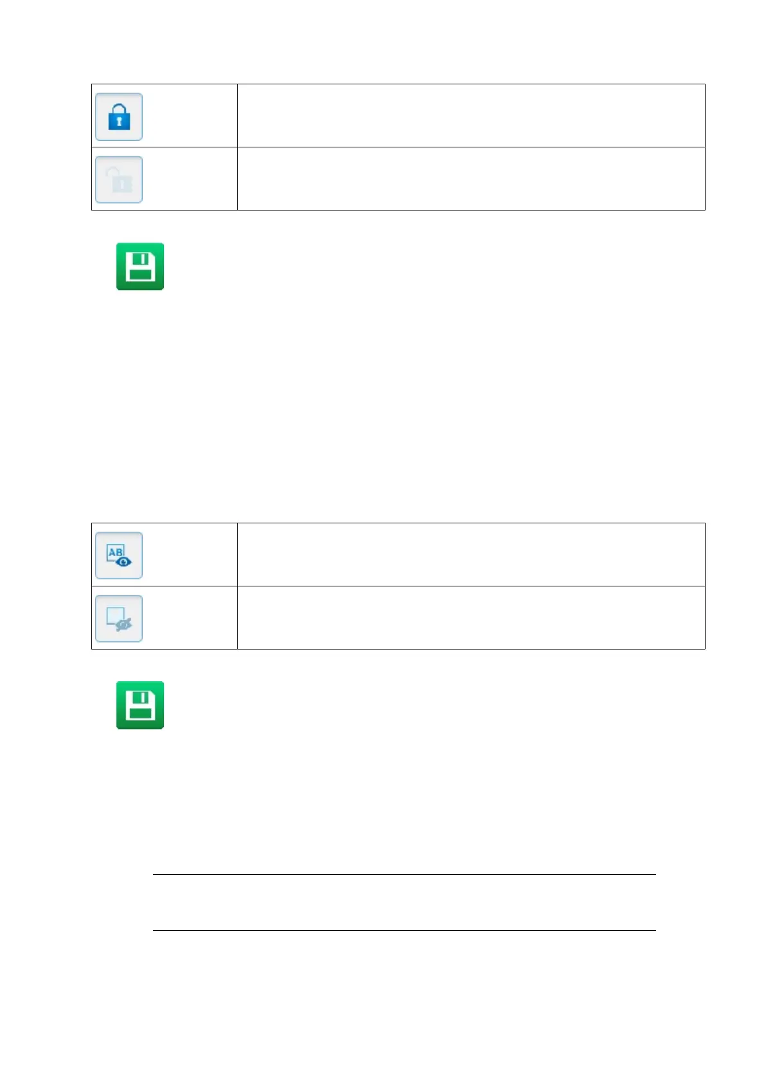Viewport: 766px width, 1084px height.
Task: Save changes with the green disk below lock table
Action: click(x=140, y=266)
